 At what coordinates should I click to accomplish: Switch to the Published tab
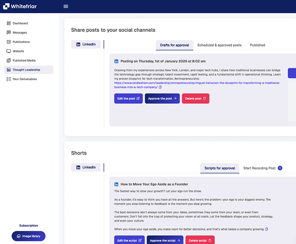(257, 45)
